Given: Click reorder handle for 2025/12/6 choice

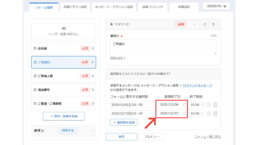Looking at the screenshot, I should click(209, 105).
